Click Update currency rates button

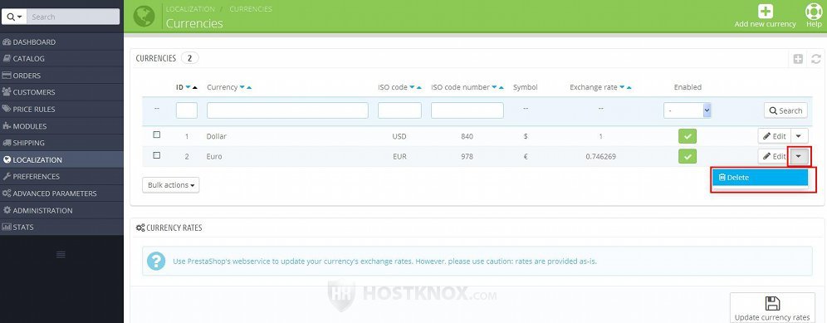click(x=772, y=308)
